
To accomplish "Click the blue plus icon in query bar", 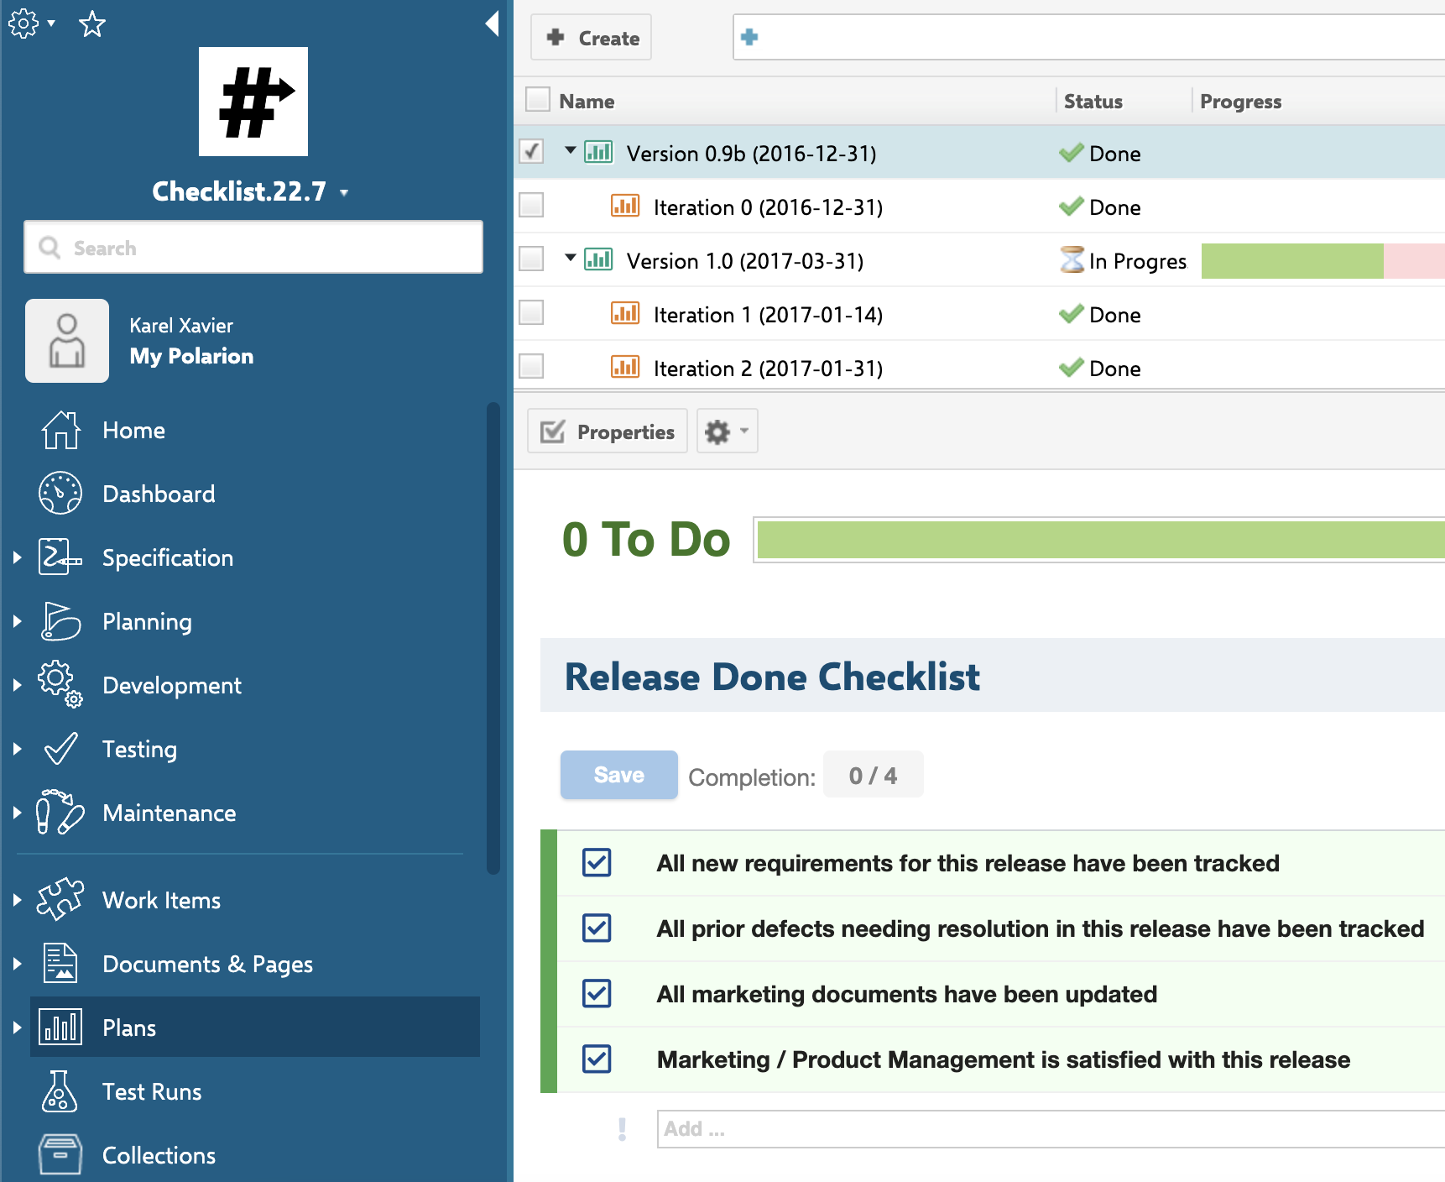I will pos(750,37).
